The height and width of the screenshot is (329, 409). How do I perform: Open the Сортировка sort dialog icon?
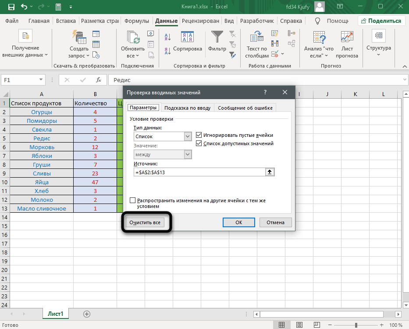[187, 37]
